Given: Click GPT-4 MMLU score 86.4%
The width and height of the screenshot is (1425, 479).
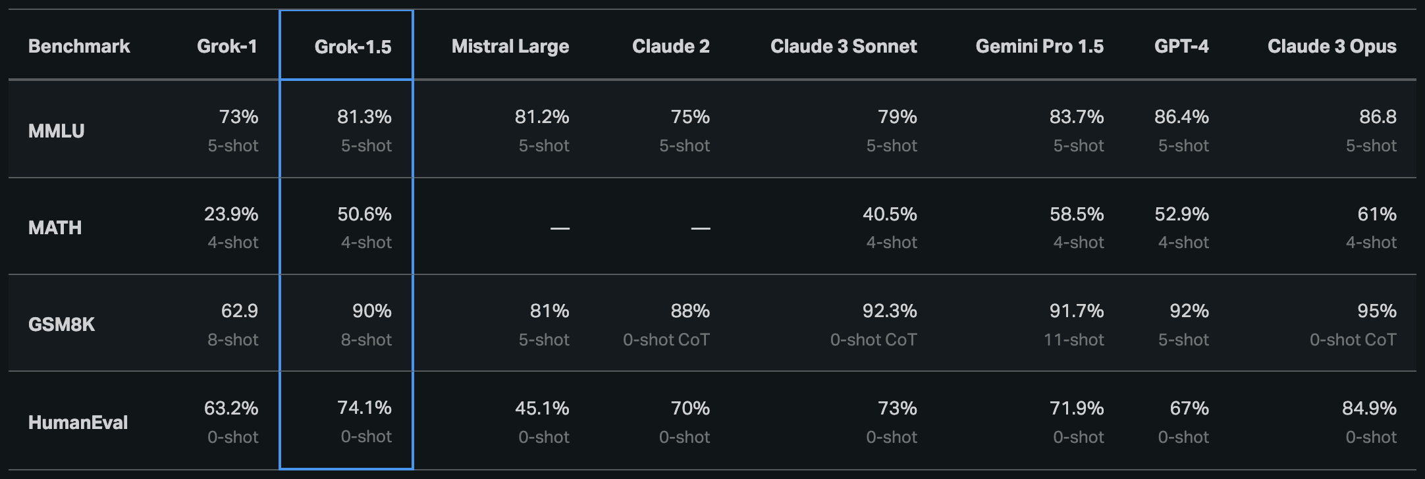Looking at the screenshot, I should [x=1181, y=117].
